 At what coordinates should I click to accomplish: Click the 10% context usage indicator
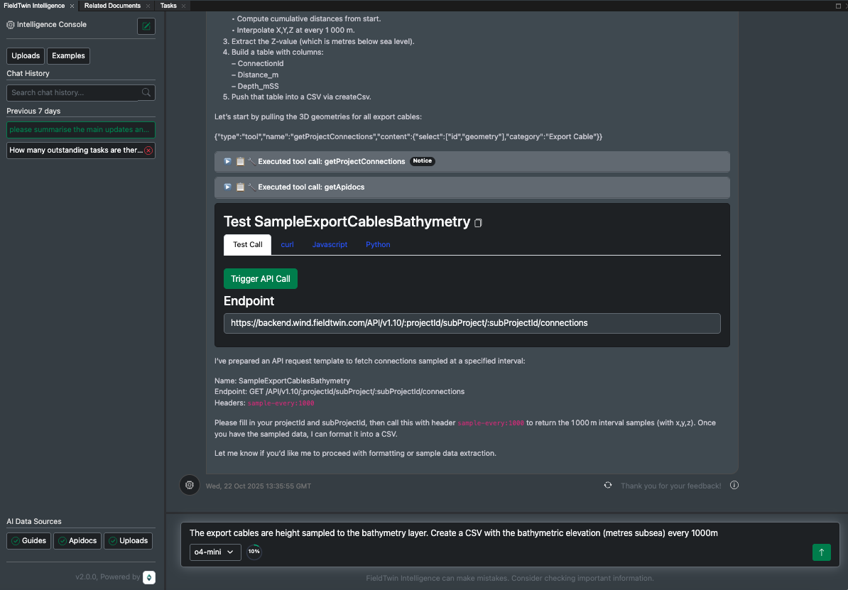point(254,552)
